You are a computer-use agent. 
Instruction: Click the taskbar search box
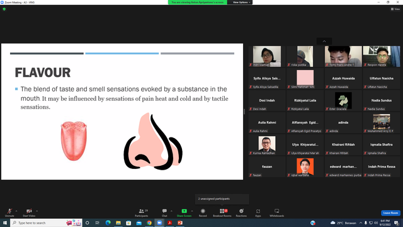click(x=46, y=223)
